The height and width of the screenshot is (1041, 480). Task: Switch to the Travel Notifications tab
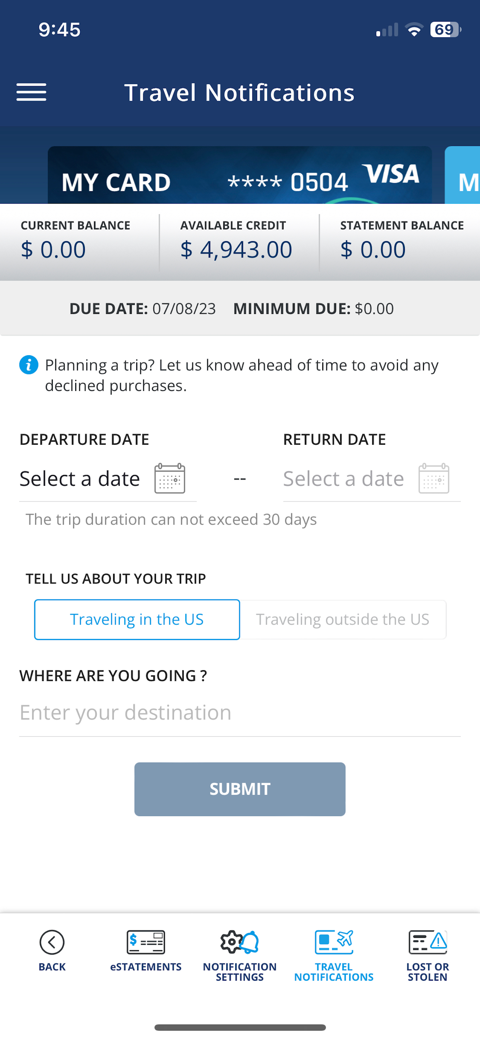pyautogui.click(x=334, y=954)
